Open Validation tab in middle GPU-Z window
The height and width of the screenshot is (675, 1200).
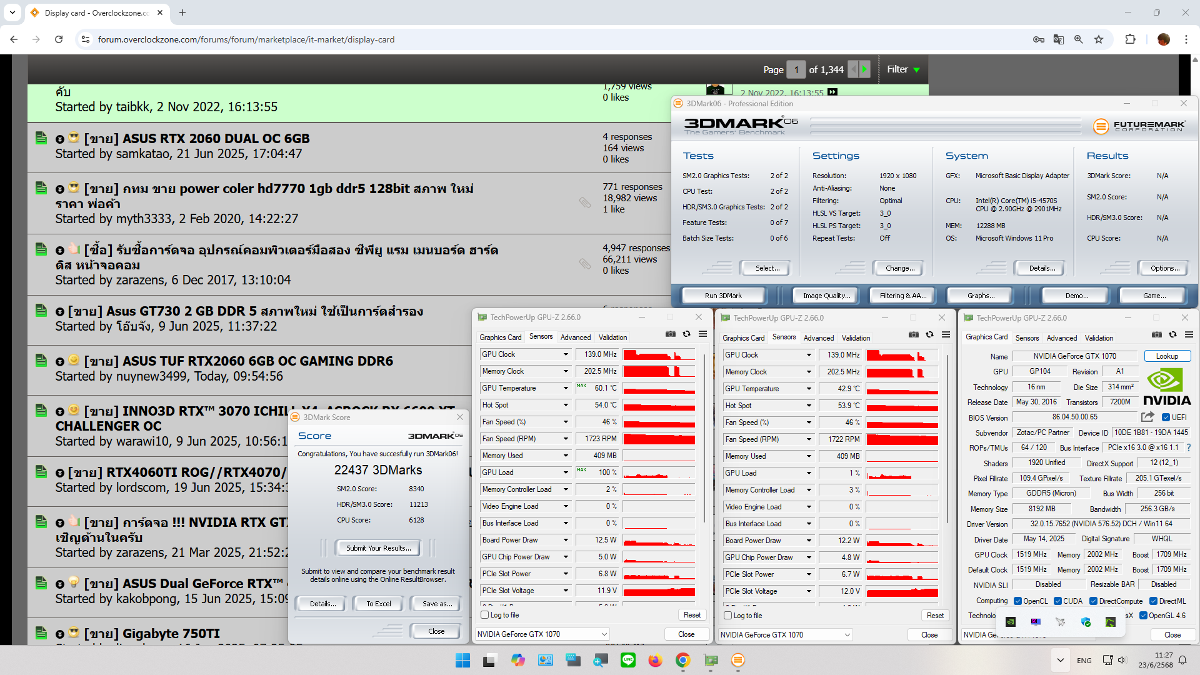855,338
